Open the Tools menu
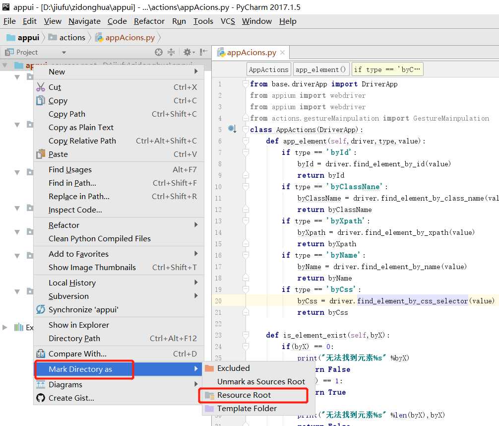Image resolution: width=499 pixels, height=426 pixels. point(203,21)
